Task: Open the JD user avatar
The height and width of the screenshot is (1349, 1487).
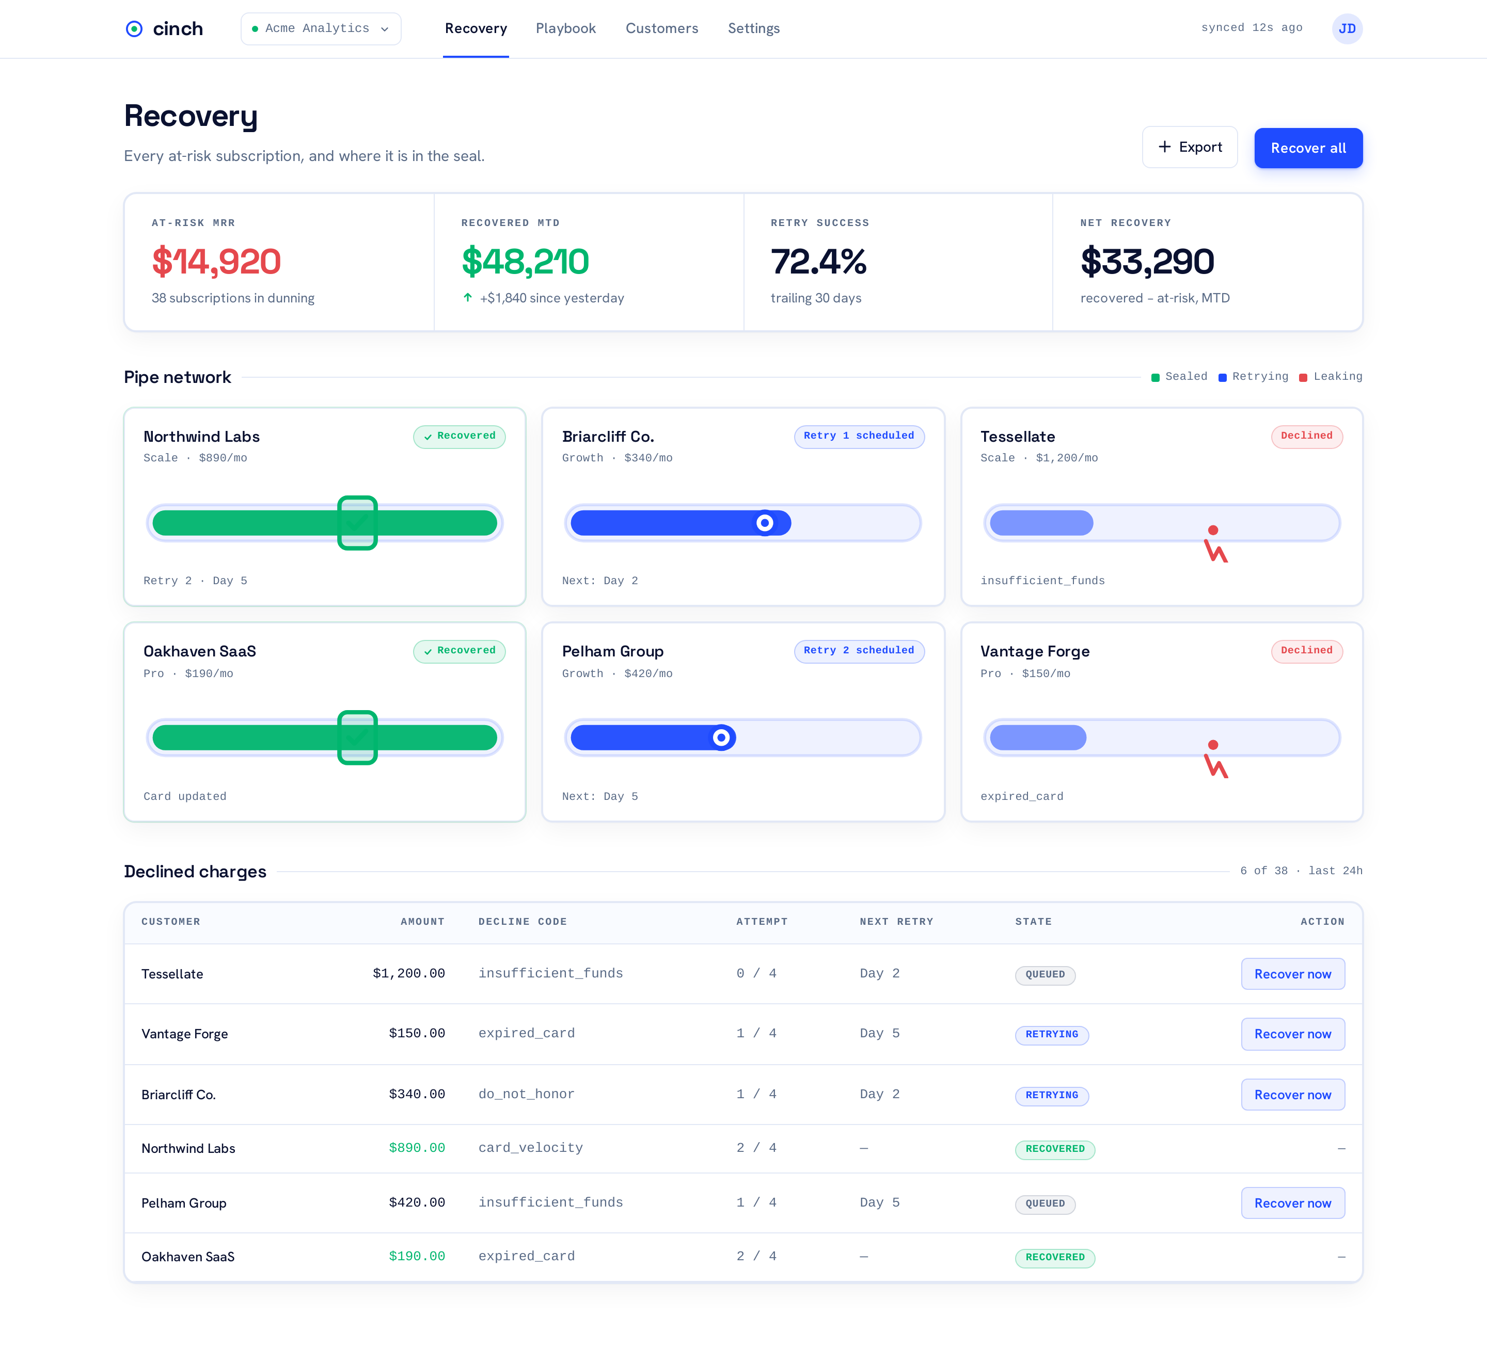Action: click(1347, 29)
